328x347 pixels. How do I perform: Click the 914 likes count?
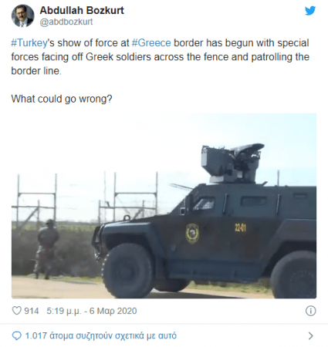pos(32,311)
